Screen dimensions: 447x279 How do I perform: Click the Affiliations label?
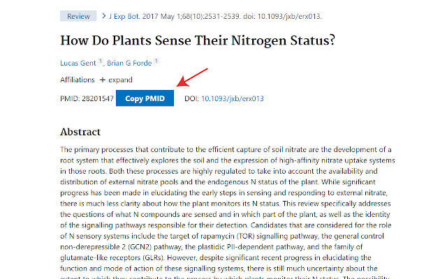tap(78, 80)
